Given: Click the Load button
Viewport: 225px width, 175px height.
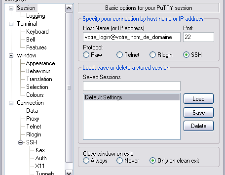Looking at the screenshot, I should [x=198, y=99].
